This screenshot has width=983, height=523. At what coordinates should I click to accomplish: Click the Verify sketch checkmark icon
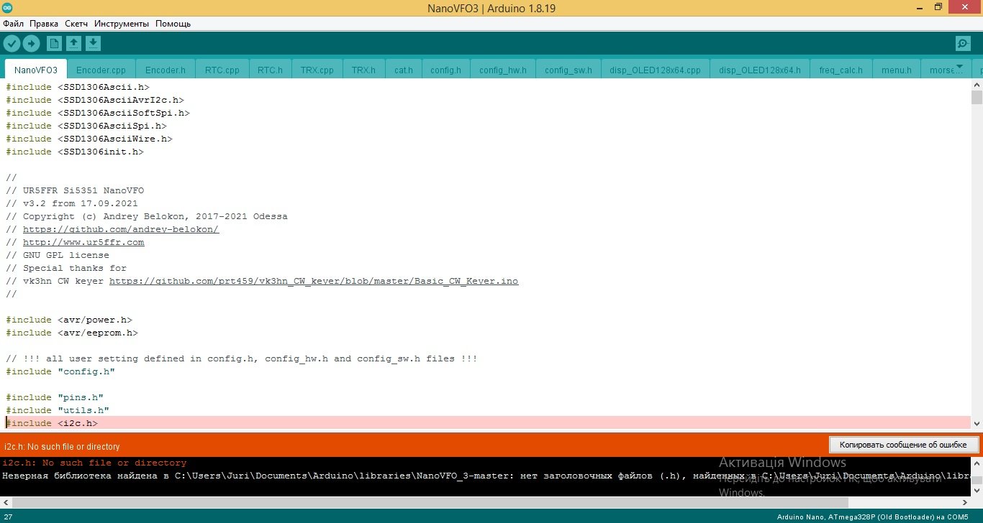click(12, 44)
